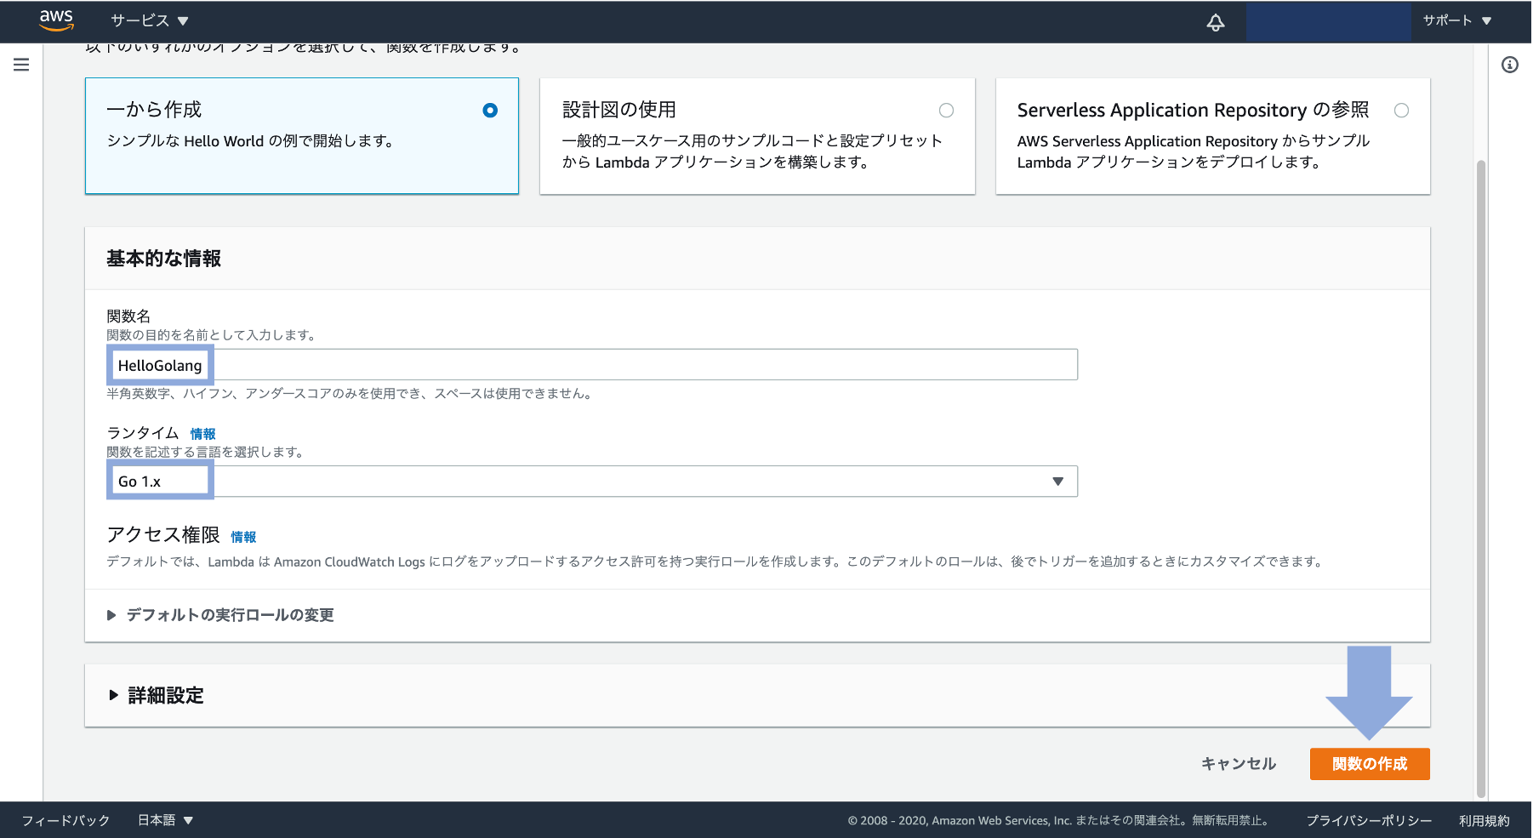Open the info panel icon on right
1533x838 pixels.
pyautogui.click(x=1509, y=65)
